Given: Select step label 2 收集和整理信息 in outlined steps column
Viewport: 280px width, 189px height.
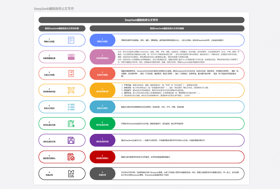Looking at the screenshot, I should point(49,57).
